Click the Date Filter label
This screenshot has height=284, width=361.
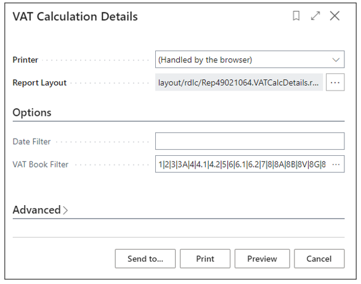31,141
